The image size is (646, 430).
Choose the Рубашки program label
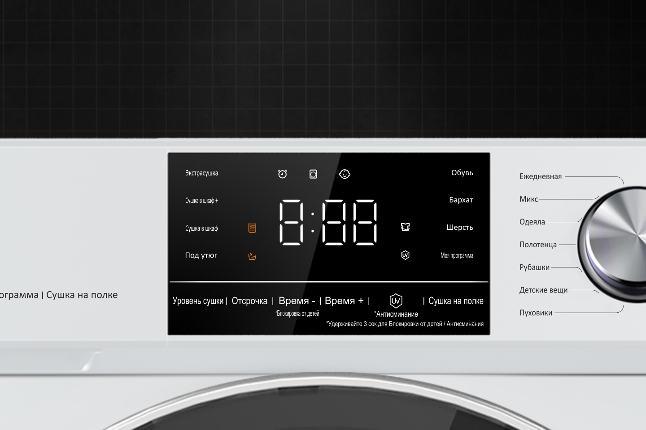point(534,267)
